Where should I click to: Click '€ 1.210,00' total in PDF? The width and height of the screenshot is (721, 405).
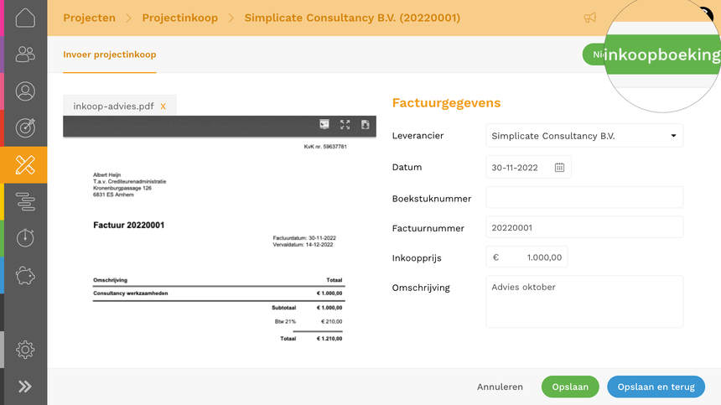pos(329,339)
